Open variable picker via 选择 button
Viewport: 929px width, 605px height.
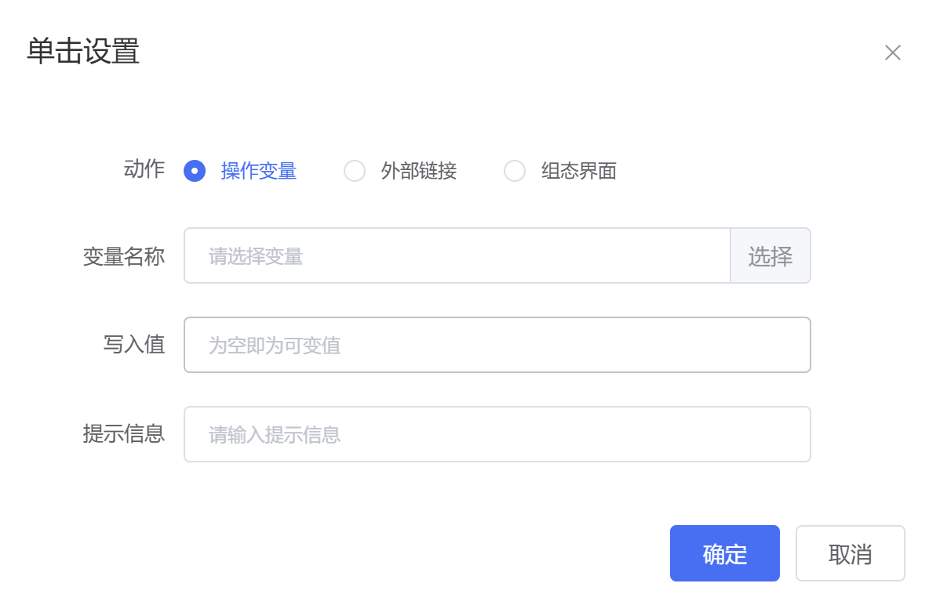click(771, 255)
